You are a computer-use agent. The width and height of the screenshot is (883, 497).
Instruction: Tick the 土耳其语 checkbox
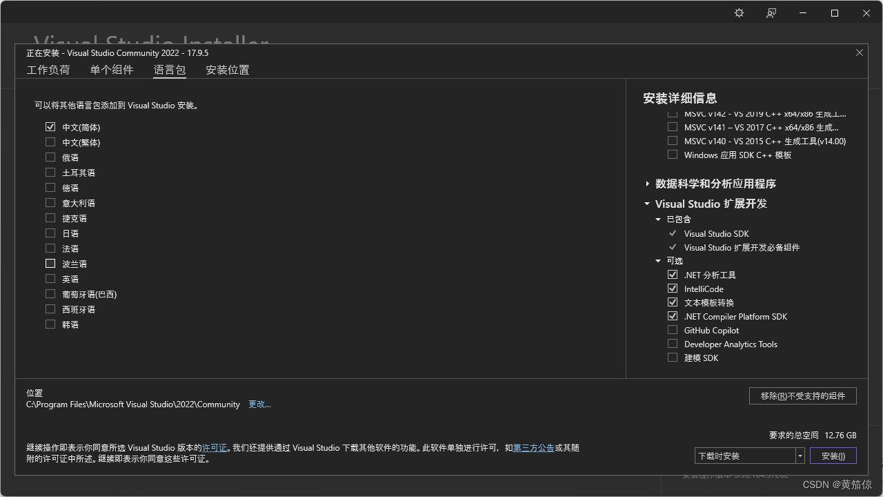click(50, 173)
